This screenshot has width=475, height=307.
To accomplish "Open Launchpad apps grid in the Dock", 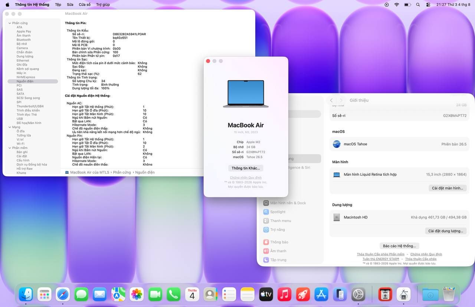I will [x=45, y=294].
